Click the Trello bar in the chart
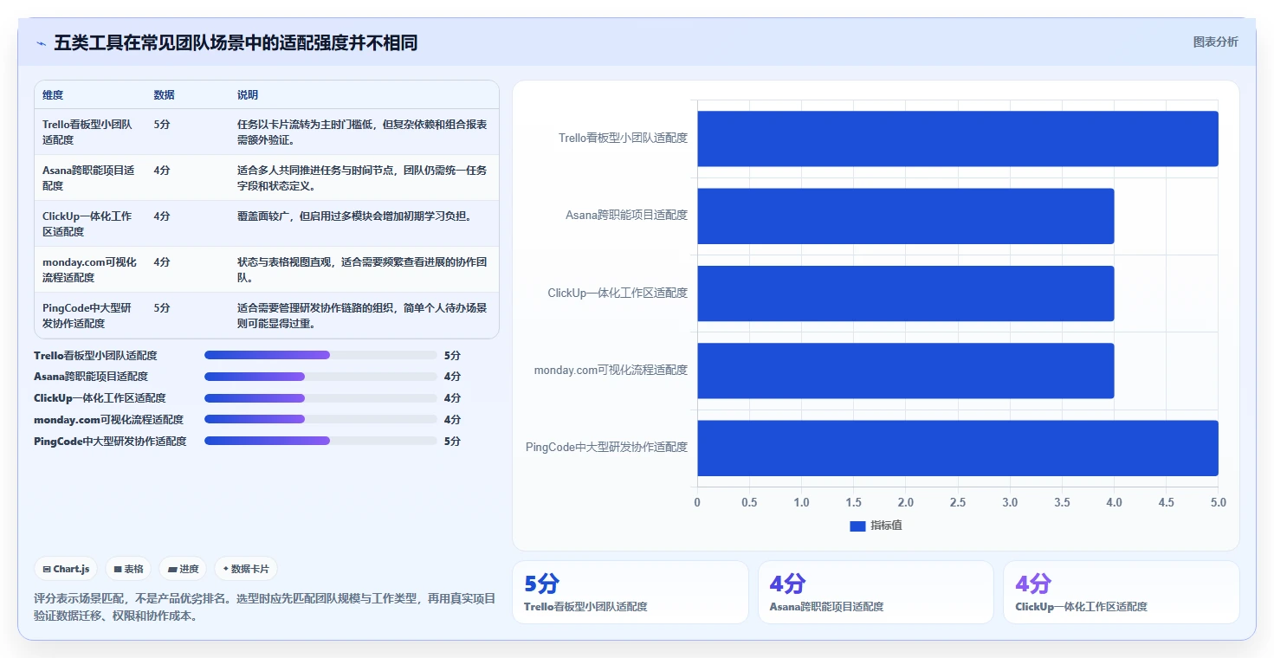 [x=958, y=139]
